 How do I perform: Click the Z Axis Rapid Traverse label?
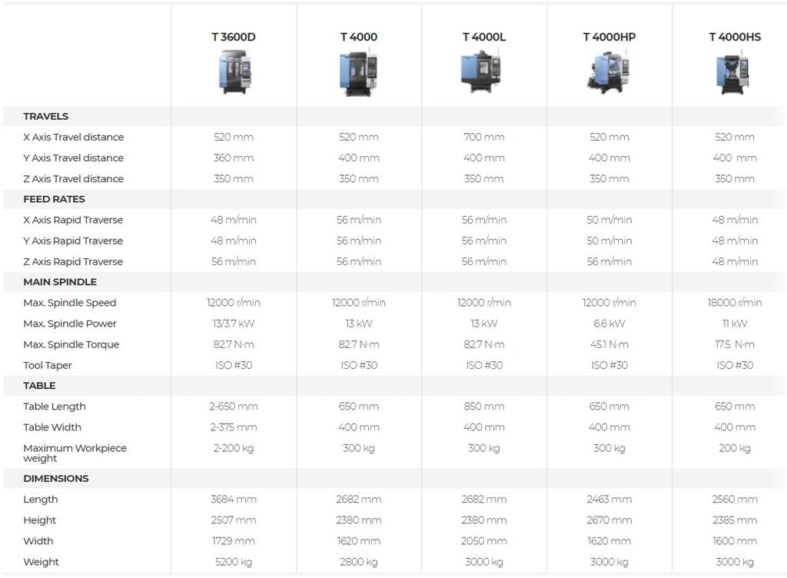click(73, 262)
